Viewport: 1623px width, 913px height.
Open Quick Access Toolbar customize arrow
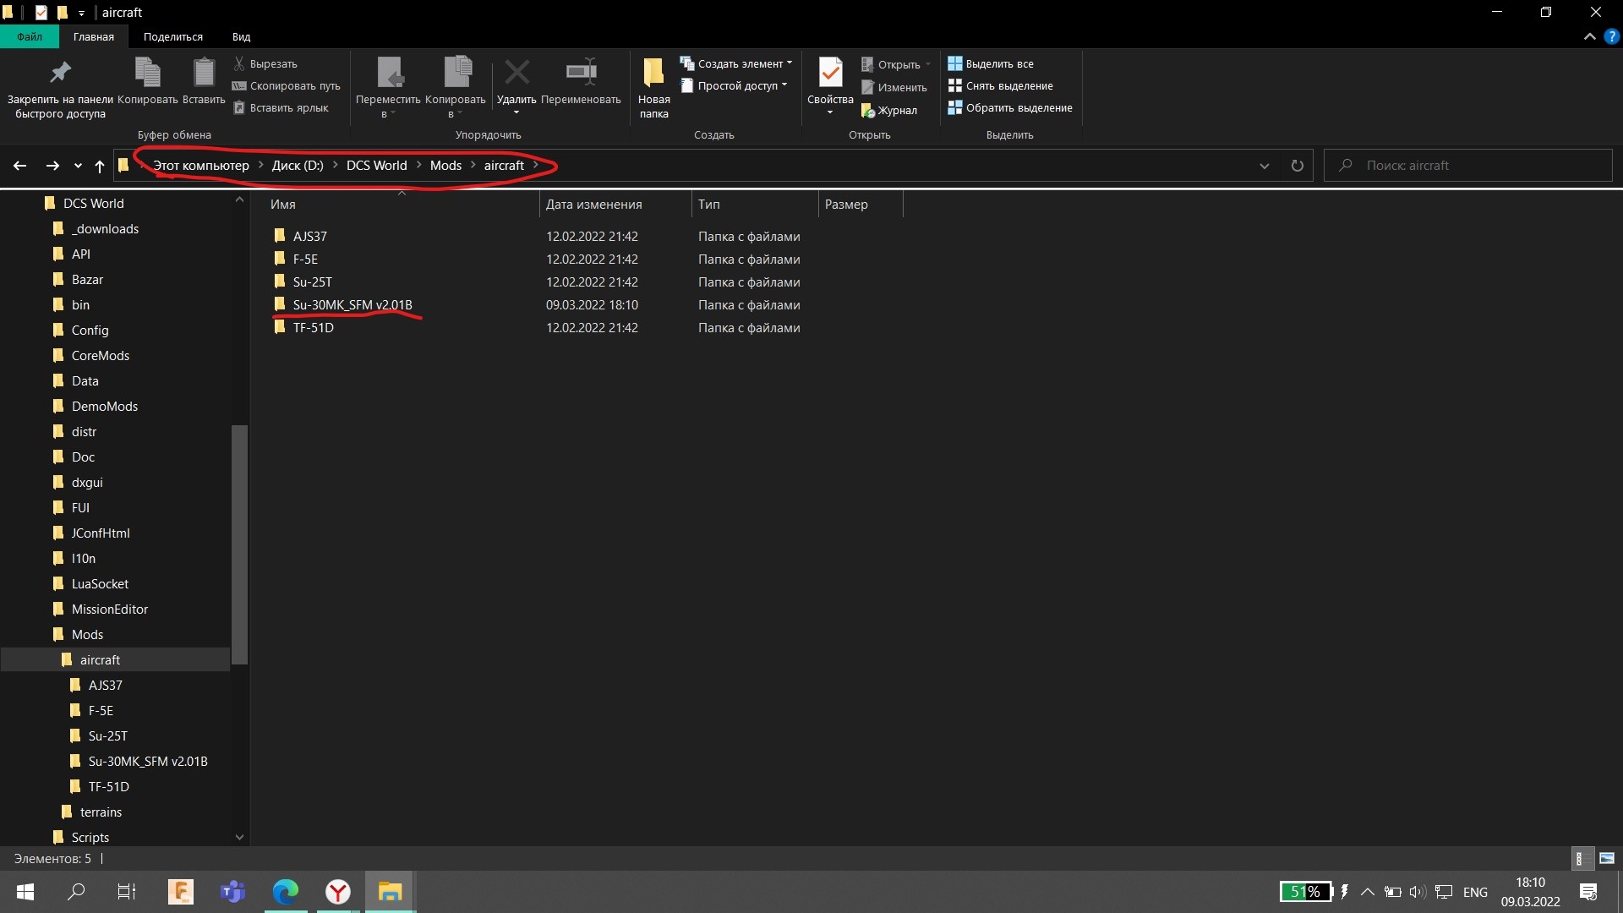[81, 13]
